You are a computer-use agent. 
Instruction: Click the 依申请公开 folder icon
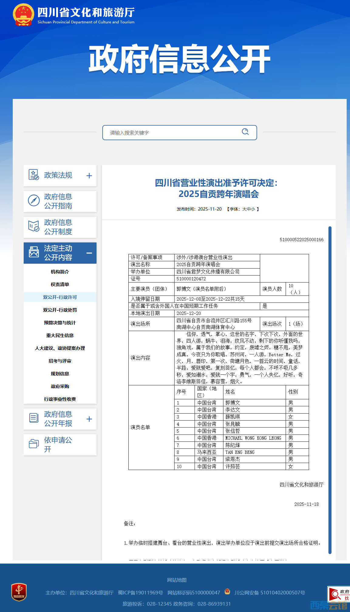[x=33, y=444]
